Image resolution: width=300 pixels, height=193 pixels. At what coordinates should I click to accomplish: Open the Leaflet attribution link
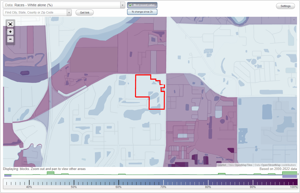click(222, 165)
